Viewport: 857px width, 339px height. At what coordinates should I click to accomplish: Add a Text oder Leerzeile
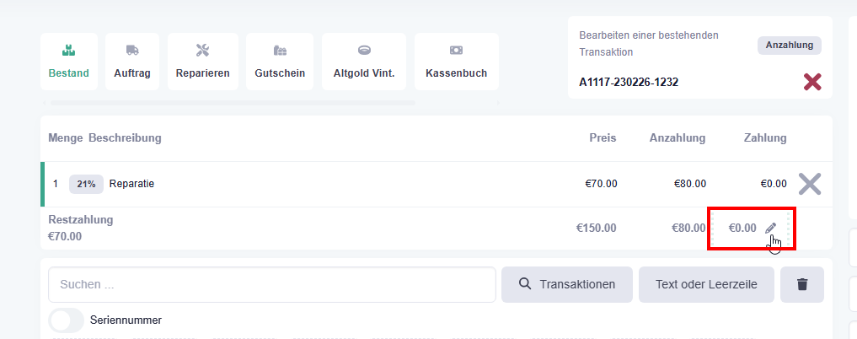705,284
